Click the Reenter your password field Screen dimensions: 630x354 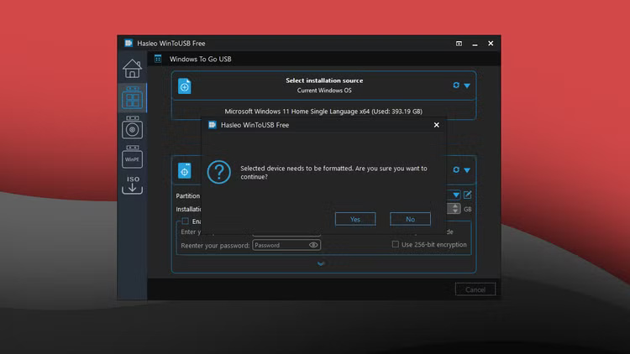(286, 245)
